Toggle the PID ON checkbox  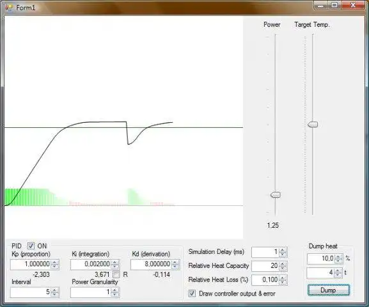[31, 246]
